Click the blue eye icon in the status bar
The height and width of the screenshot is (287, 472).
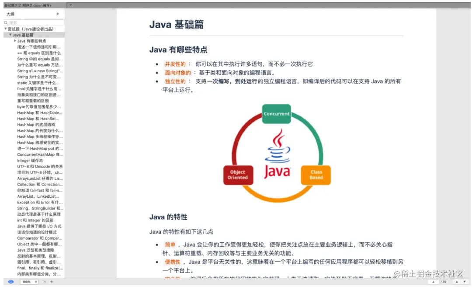point(10,282)
